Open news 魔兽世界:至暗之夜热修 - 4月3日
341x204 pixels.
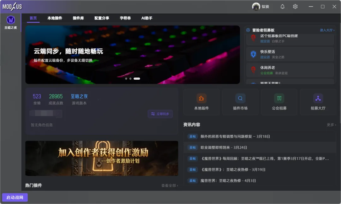coord(260,181)
